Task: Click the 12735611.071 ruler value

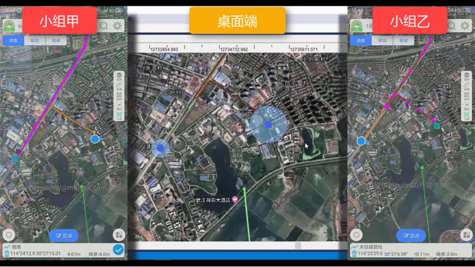Action: tap(304, 50)
